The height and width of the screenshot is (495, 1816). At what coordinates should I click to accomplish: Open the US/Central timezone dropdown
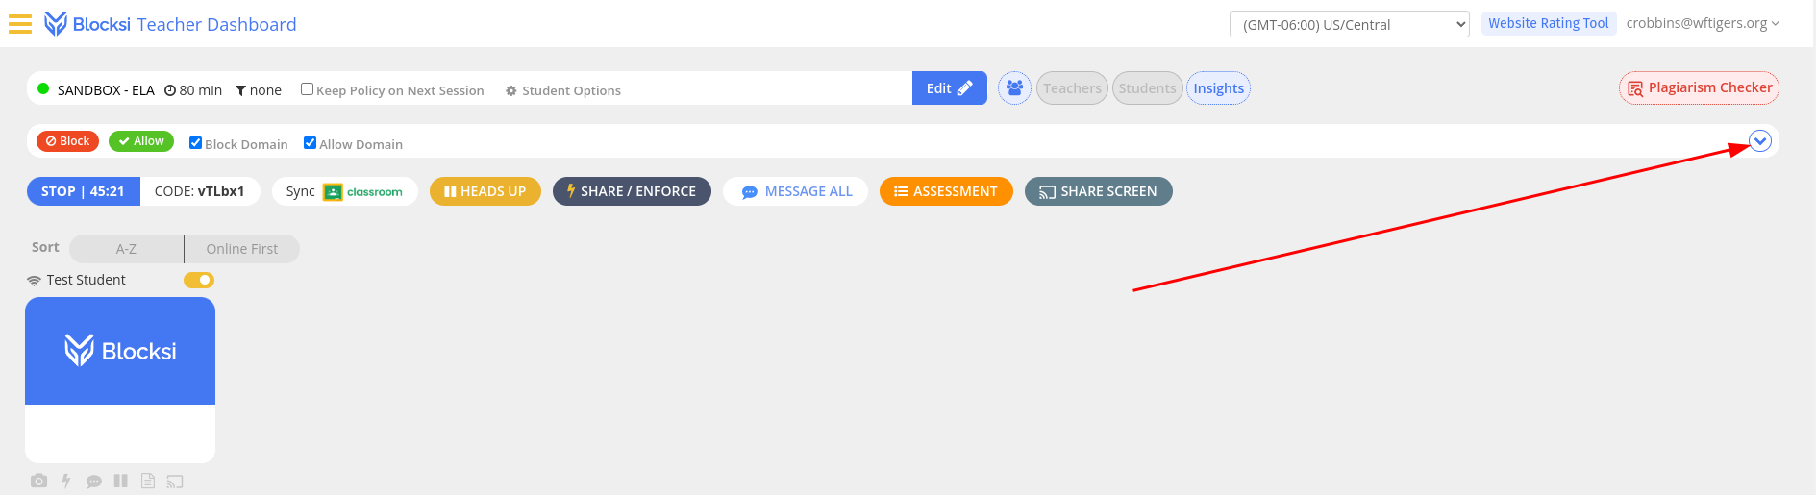click(1350, 24)
